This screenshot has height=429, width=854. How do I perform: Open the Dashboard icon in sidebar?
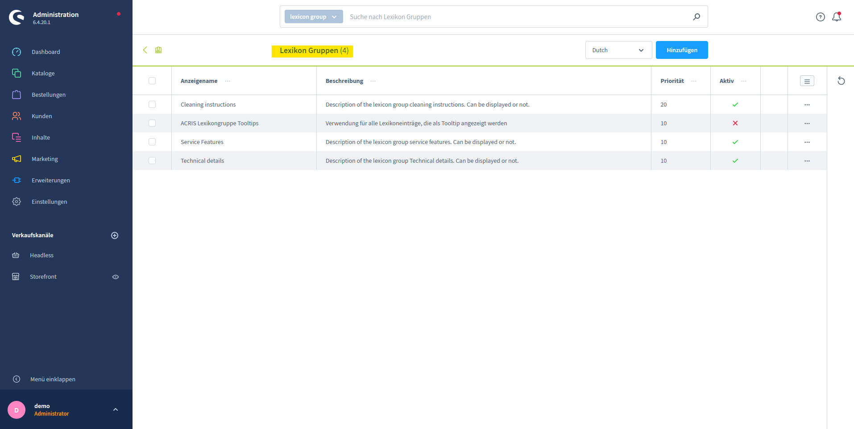click(x=17, y=52)
